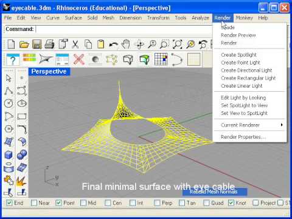Enable the Tan osnap checkbox

click(x=182, y=203)
